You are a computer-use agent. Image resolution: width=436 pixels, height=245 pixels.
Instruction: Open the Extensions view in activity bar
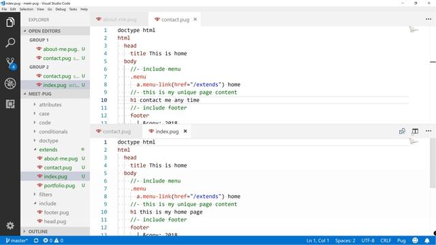[10, 104]
